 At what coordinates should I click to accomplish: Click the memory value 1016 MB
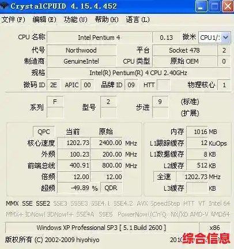coord(197,132)
